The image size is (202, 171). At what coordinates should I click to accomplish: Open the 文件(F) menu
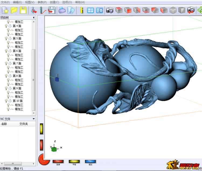(5, 2)
